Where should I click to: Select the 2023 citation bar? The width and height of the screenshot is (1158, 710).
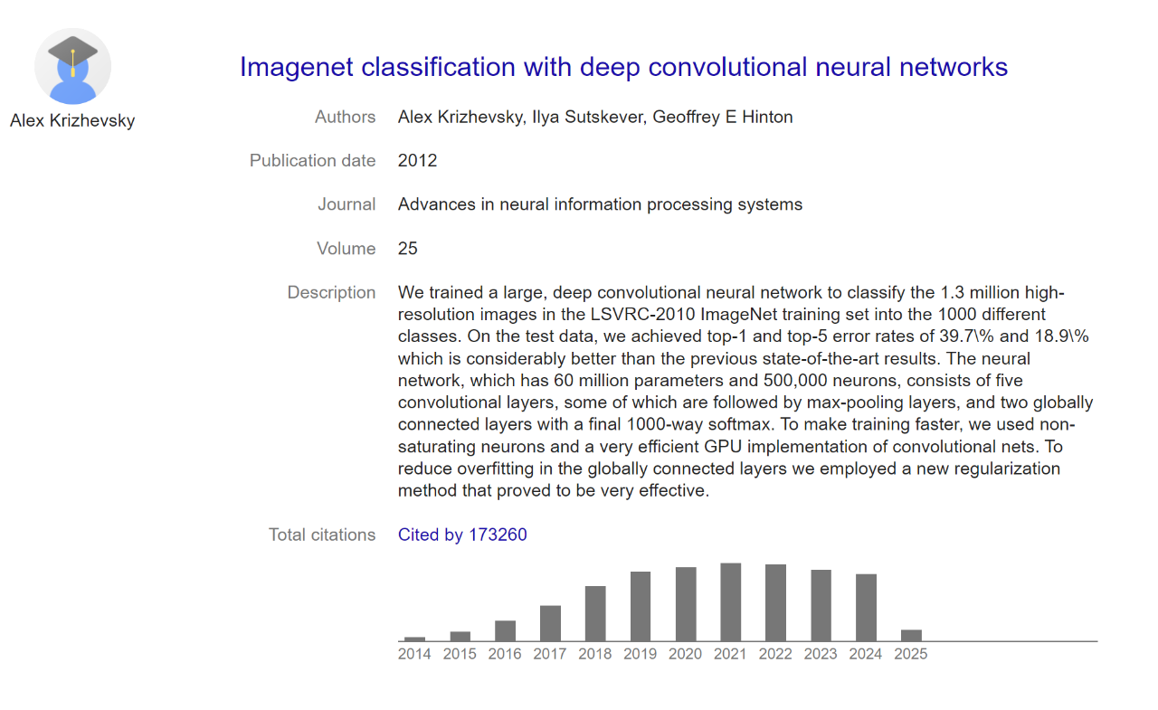[x=821, y=605]
